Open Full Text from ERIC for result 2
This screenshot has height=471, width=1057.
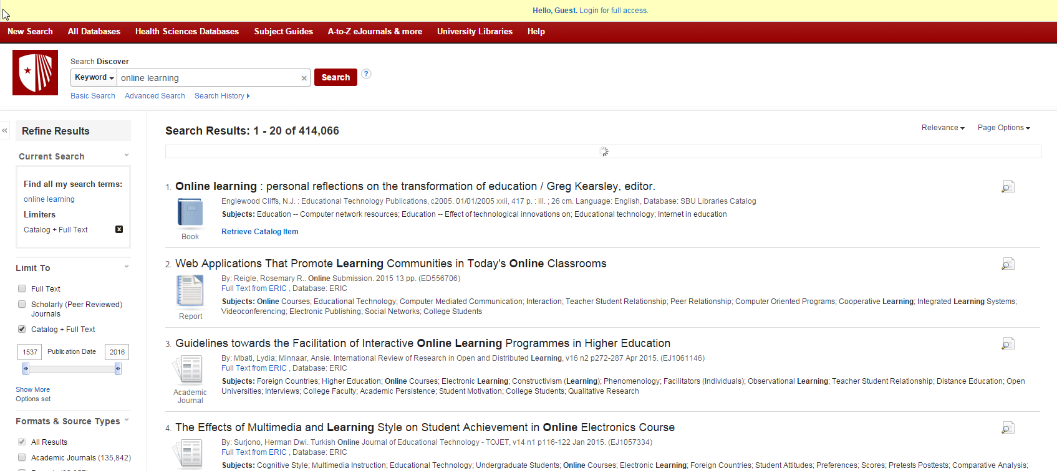pos(254,288)
